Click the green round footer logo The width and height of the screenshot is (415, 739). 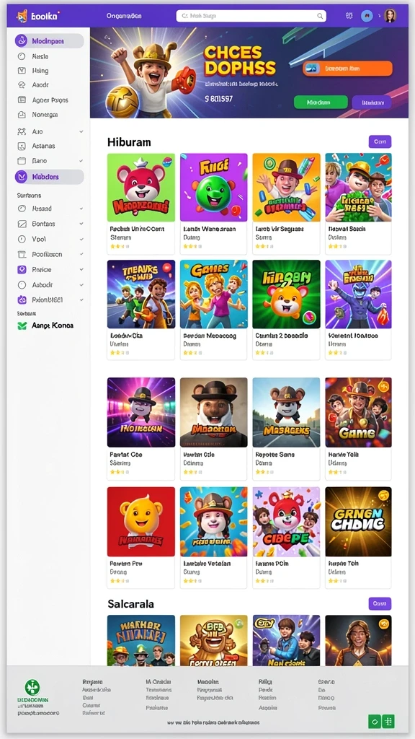pyautogui.click(x=32, y=687)
